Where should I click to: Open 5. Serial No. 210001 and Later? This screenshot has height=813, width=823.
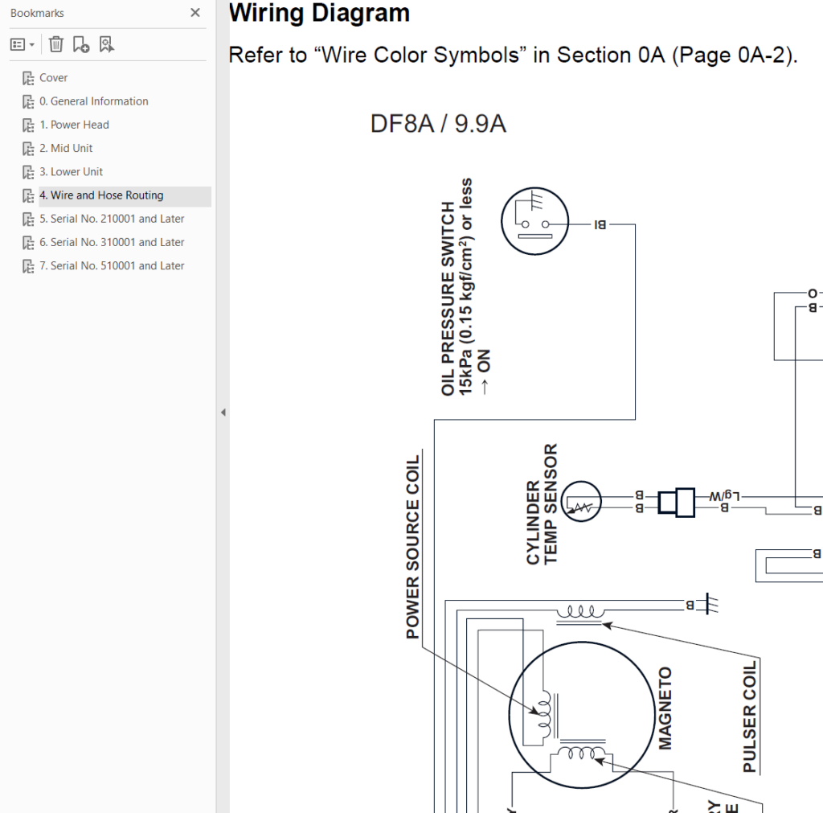(x=112, y=219)
